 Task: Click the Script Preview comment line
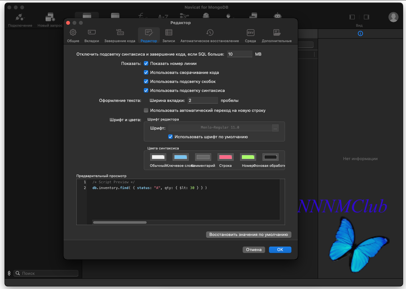pos(114,182)
